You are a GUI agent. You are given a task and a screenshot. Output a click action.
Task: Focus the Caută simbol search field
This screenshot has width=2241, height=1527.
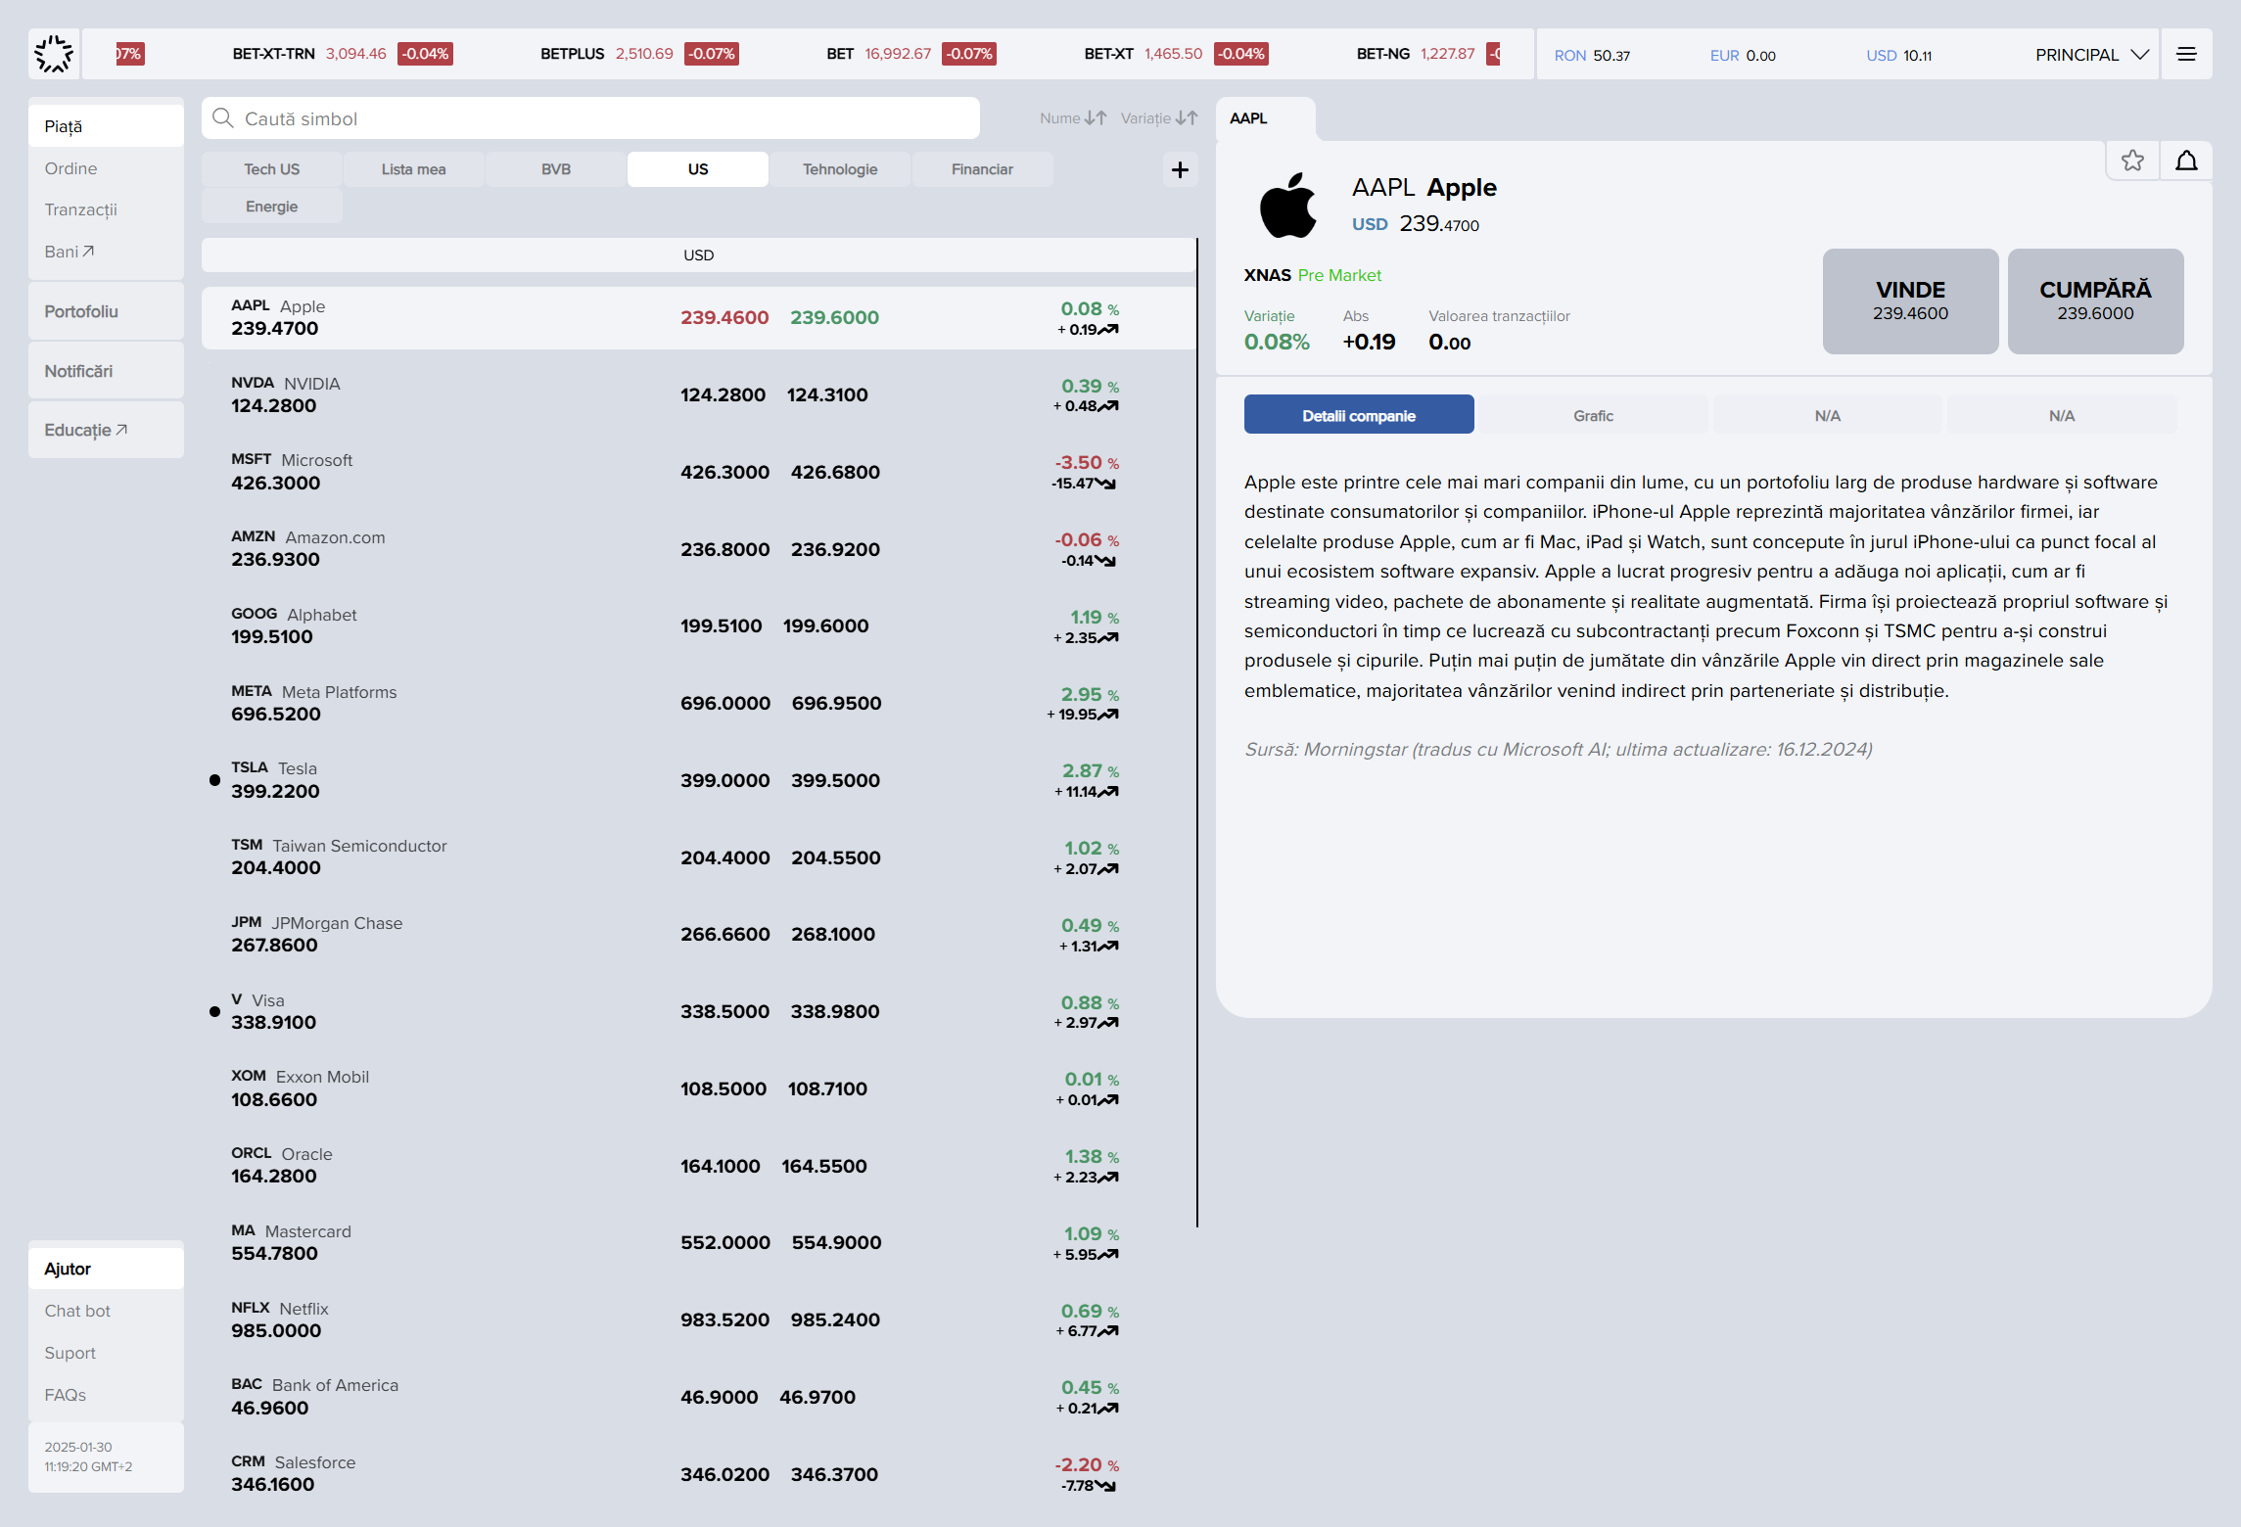point(590,118)
